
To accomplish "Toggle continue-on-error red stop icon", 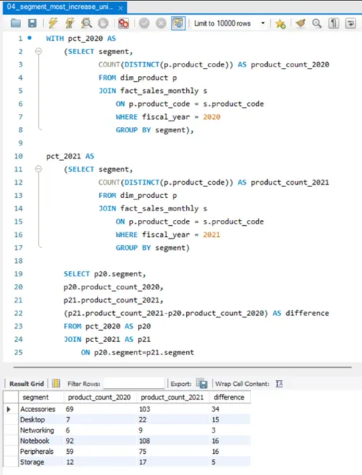I will [123, 23].
